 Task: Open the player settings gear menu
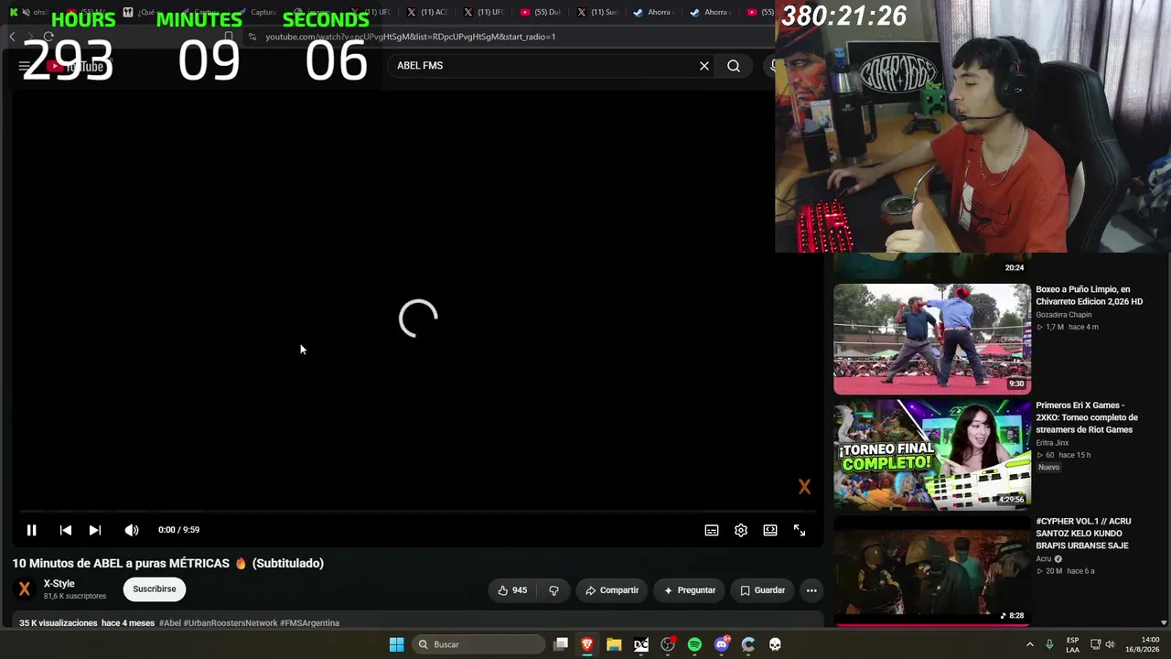pos(741,530)
